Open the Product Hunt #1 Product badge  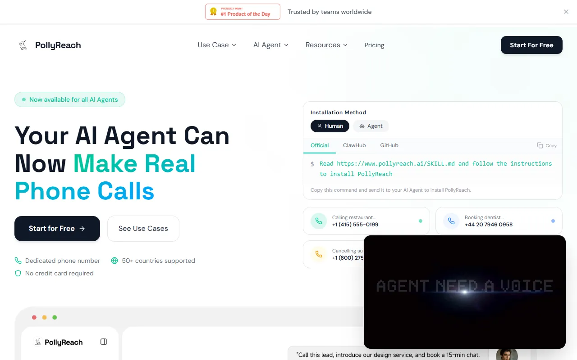[x=243, y=12]
